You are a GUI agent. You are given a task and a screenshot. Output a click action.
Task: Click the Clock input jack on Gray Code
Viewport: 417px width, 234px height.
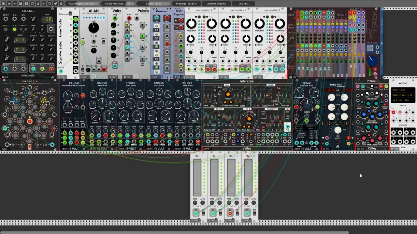(x=61, y=71)
